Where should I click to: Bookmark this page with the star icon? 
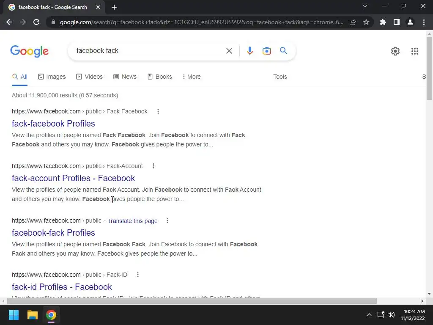tap(366, 22)
